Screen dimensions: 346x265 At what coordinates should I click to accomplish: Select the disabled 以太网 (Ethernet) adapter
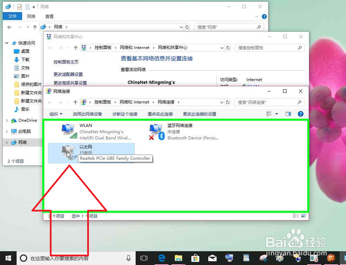coord(86,149)
